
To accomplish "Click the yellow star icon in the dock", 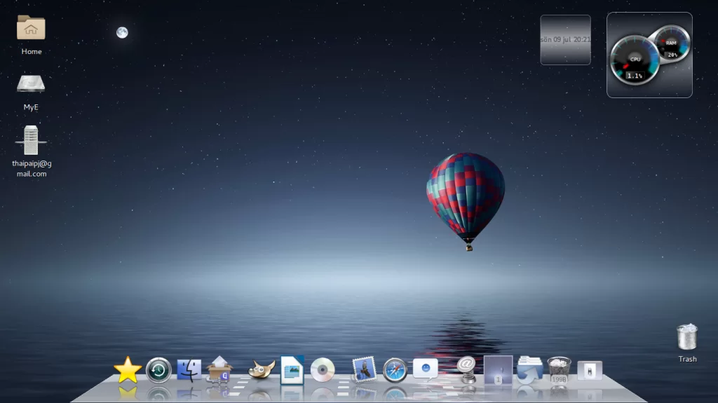I will (128, 369).
